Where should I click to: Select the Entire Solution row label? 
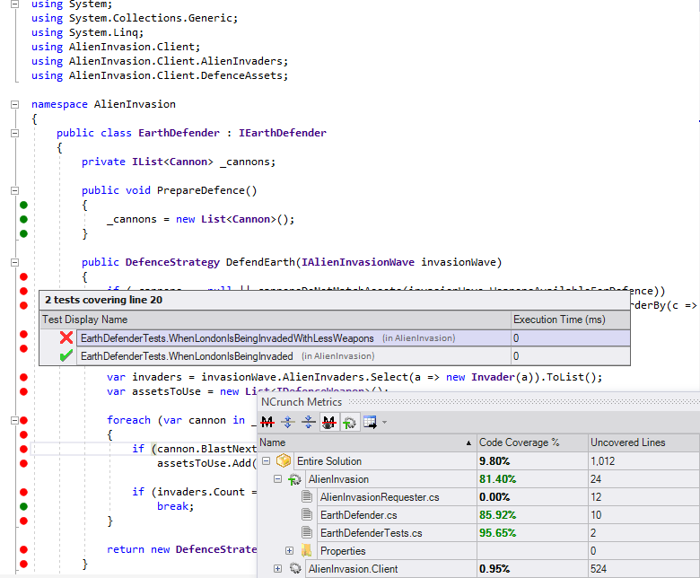click(x=329, y=461)
